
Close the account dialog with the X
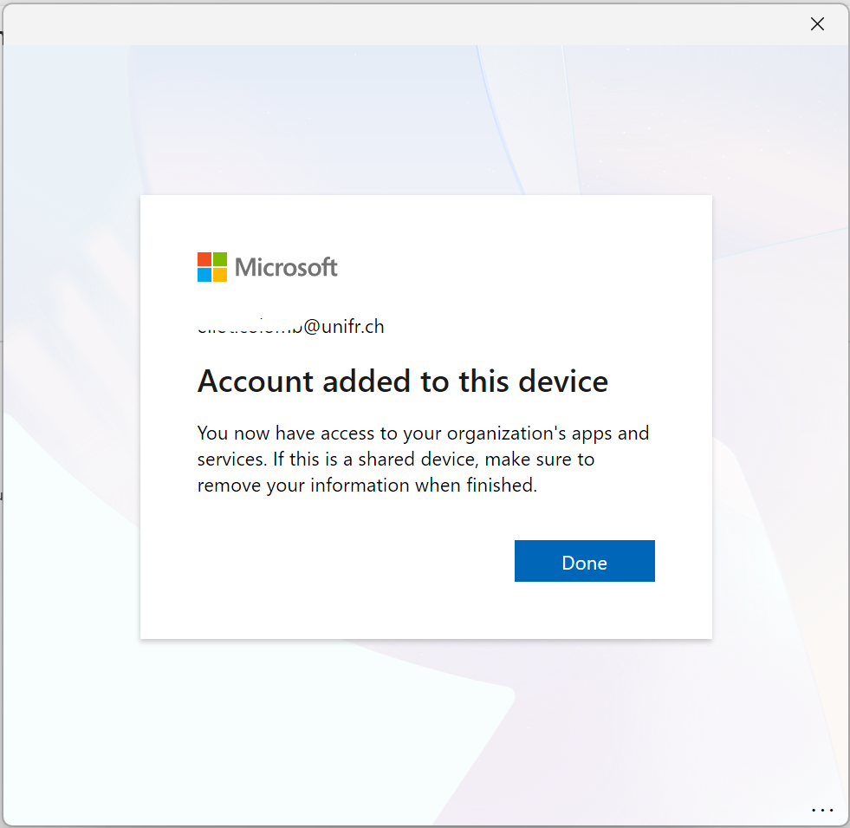coord(817,24)
